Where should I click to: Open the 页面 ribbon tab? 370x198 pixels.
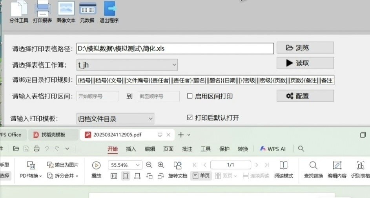(x=168, y=149)
